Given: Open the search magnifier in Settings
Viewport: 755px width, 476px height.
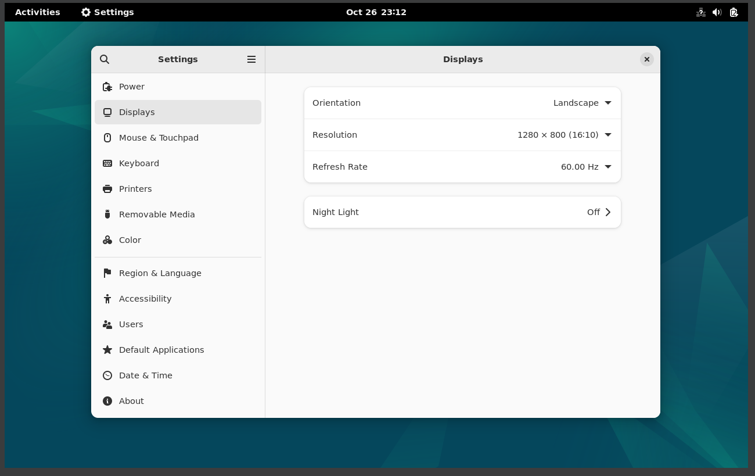Looking at the screenshot, I should point(105,59).
